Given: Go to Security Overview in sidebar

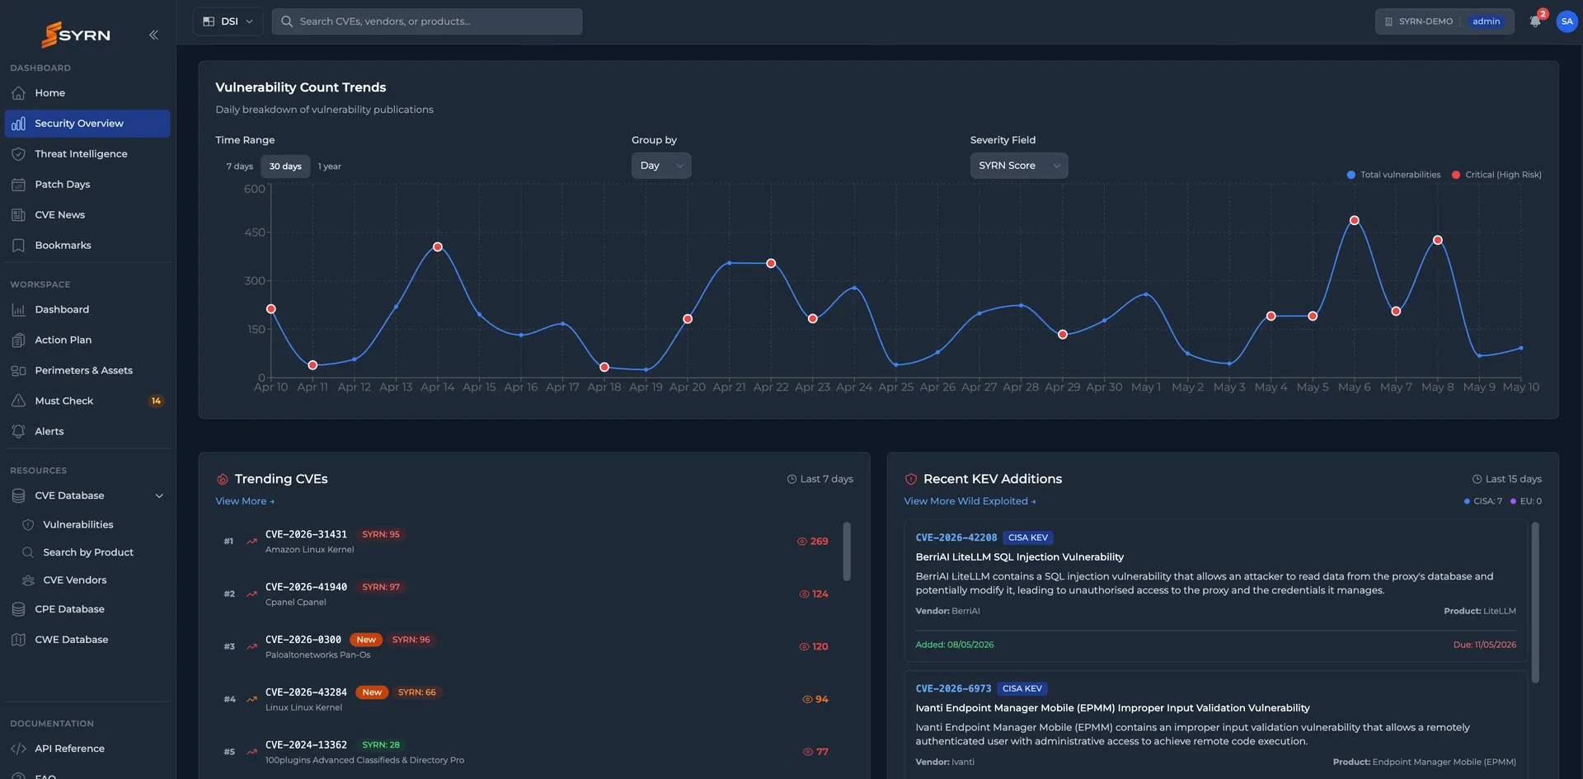Looking at the screenshot, I should click(x=87, y=124).
